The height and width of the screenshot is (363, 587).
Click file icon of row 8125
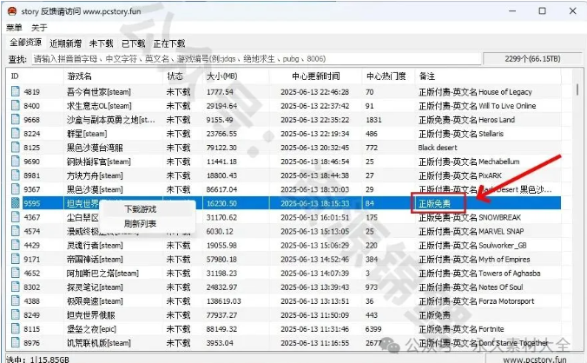point(16,147)
